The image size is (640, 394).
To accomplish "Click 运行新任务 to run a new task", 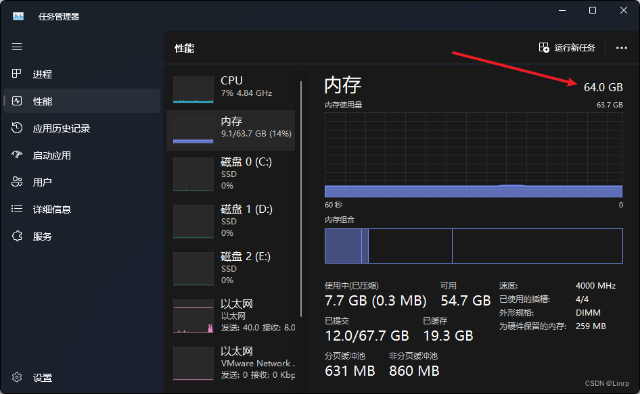I will click(568, 47).
